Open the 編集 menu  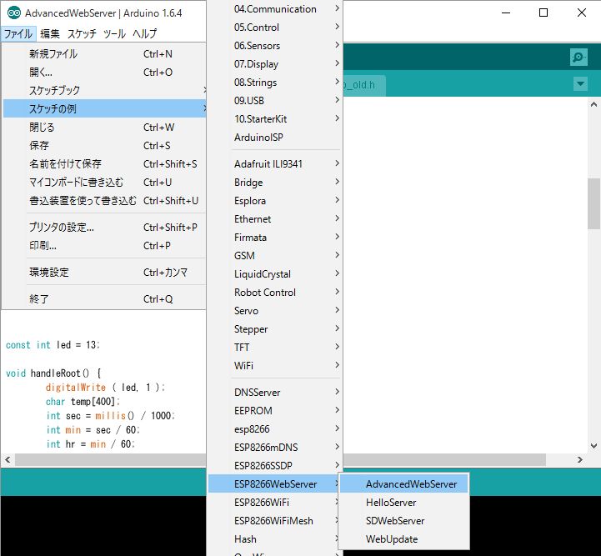(x=50, y=33)
